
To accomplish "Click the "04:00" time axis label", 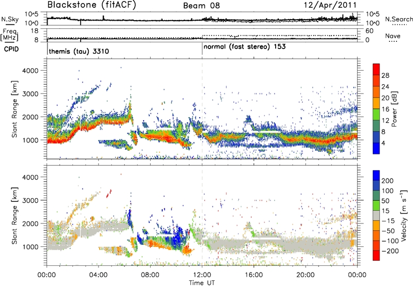I will [x=99, y=275].
